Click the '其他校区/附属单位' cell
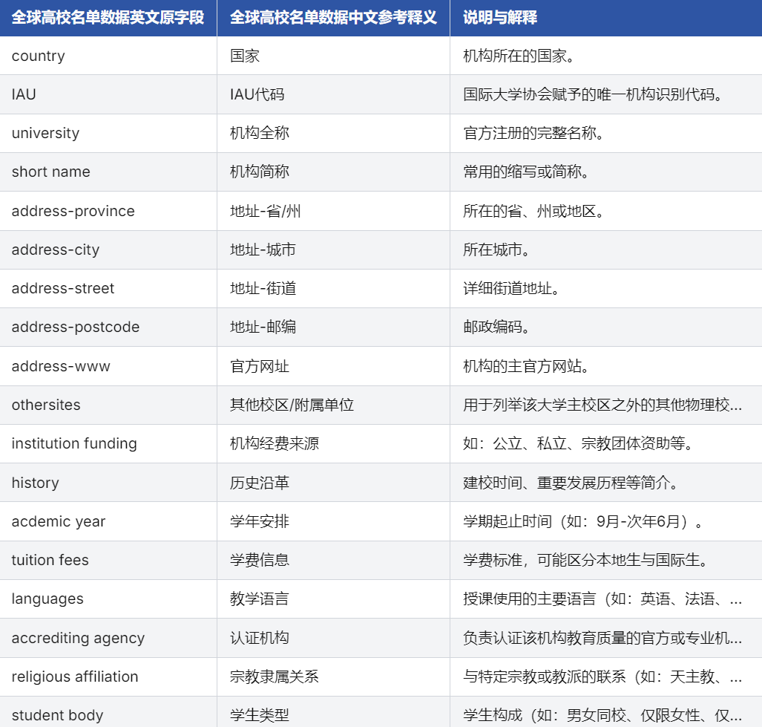The width and height of the screenshot is (762, 727). 333,405
